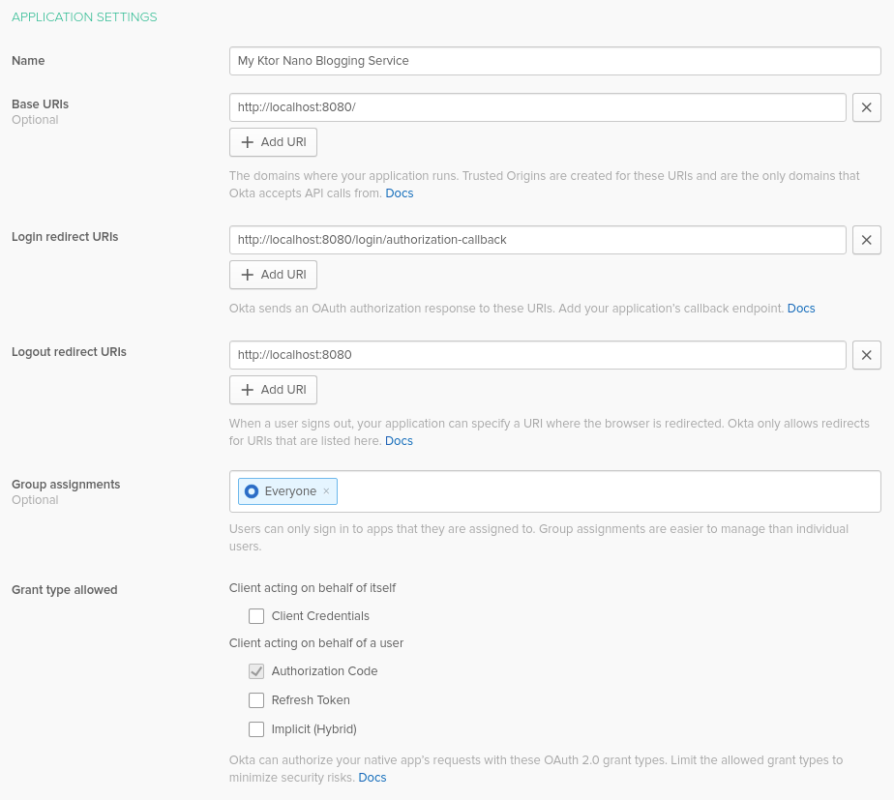Remove the logout redirect URI entry
The width and height of the screenshot is (894, 800).
pos(866,355)
